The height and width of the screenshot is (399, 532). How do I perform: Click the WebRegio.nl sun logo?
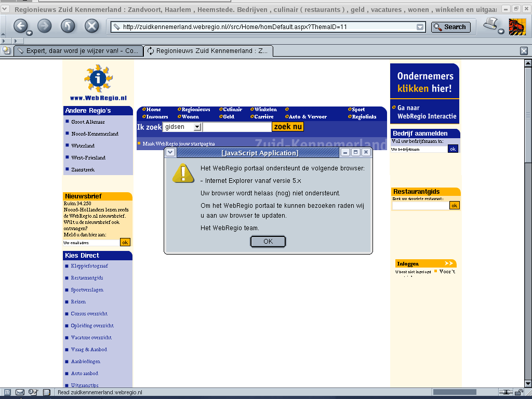tap(98, 79)
